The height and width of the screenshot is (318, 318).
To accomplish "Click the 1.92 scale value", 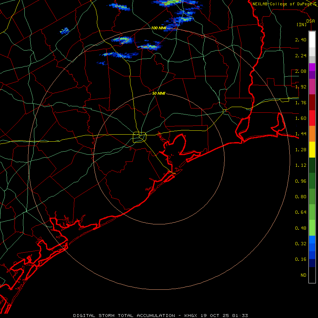I will [301, 87].
